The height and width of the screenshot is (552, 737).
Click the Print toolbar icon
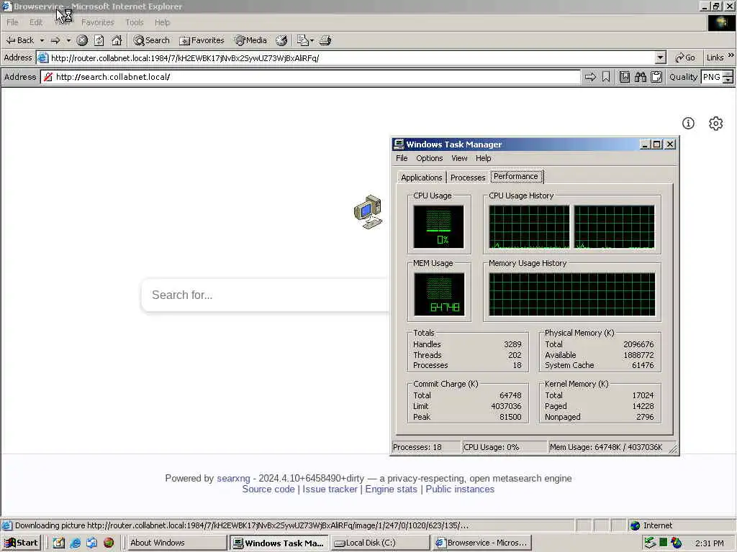pos(325,40)
